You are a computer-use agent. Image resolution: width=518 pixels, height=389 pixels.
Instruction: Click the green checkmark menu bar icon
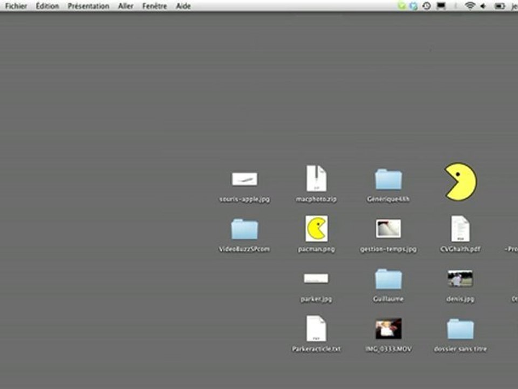(x=401, y=6)
